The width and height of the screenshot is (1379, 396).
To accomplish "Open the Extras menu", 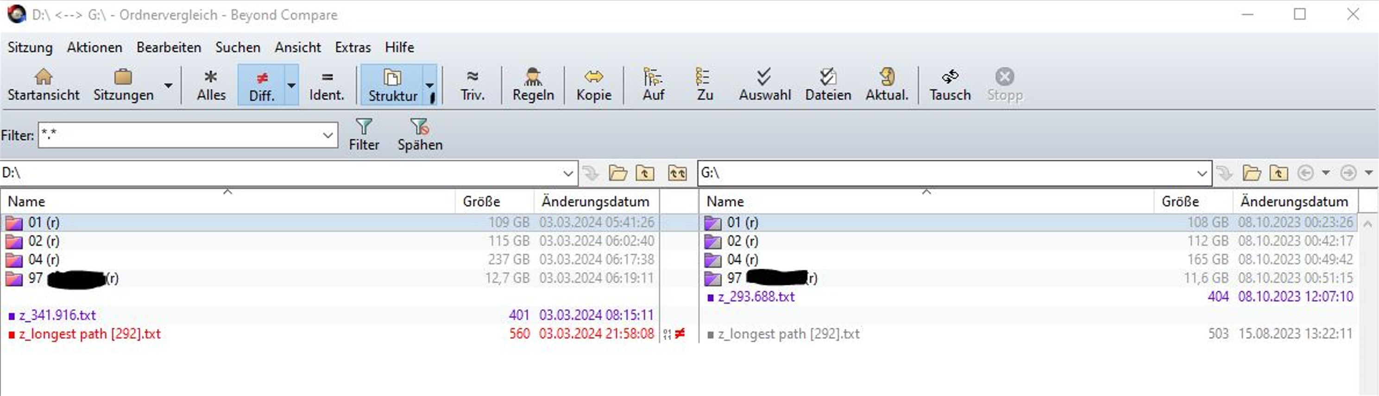I will click(353, 47).
